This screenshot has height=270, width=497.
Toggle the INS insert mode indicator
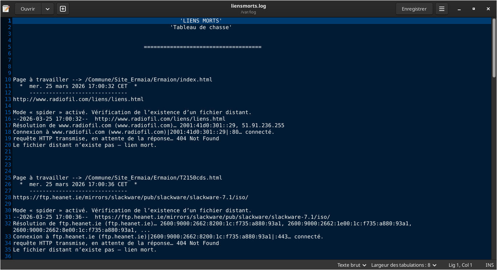489,265
